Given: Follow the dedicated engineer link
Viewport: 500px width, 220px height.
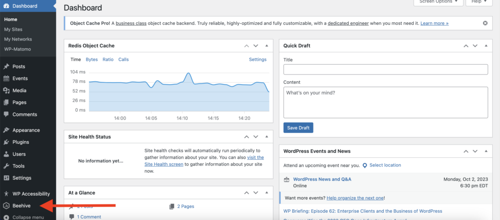Looking at the screenshot, I should click(x=348, y=23).
